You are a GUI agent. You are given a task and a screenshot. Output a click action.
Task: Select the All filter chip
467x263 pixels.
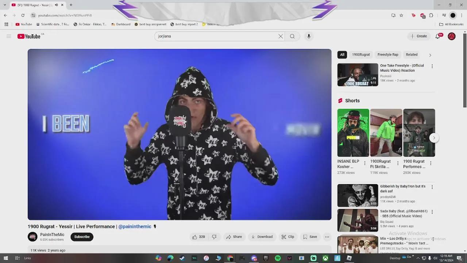click(x=342, y=54)
